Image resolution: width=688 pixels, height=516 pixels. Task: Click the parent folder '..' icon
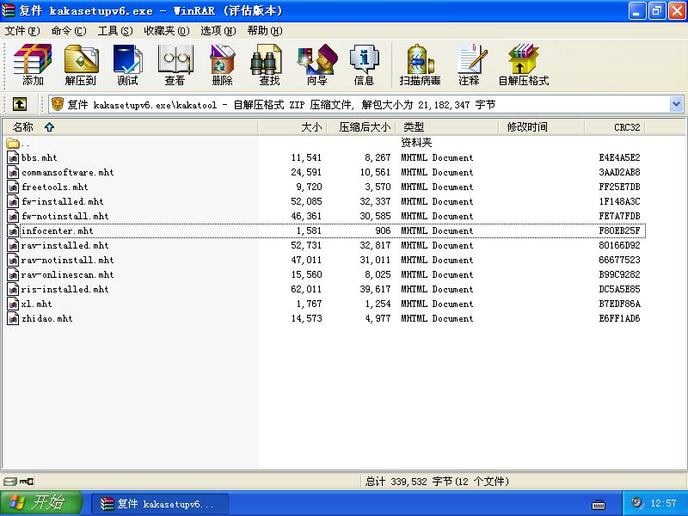click(13, 143)
